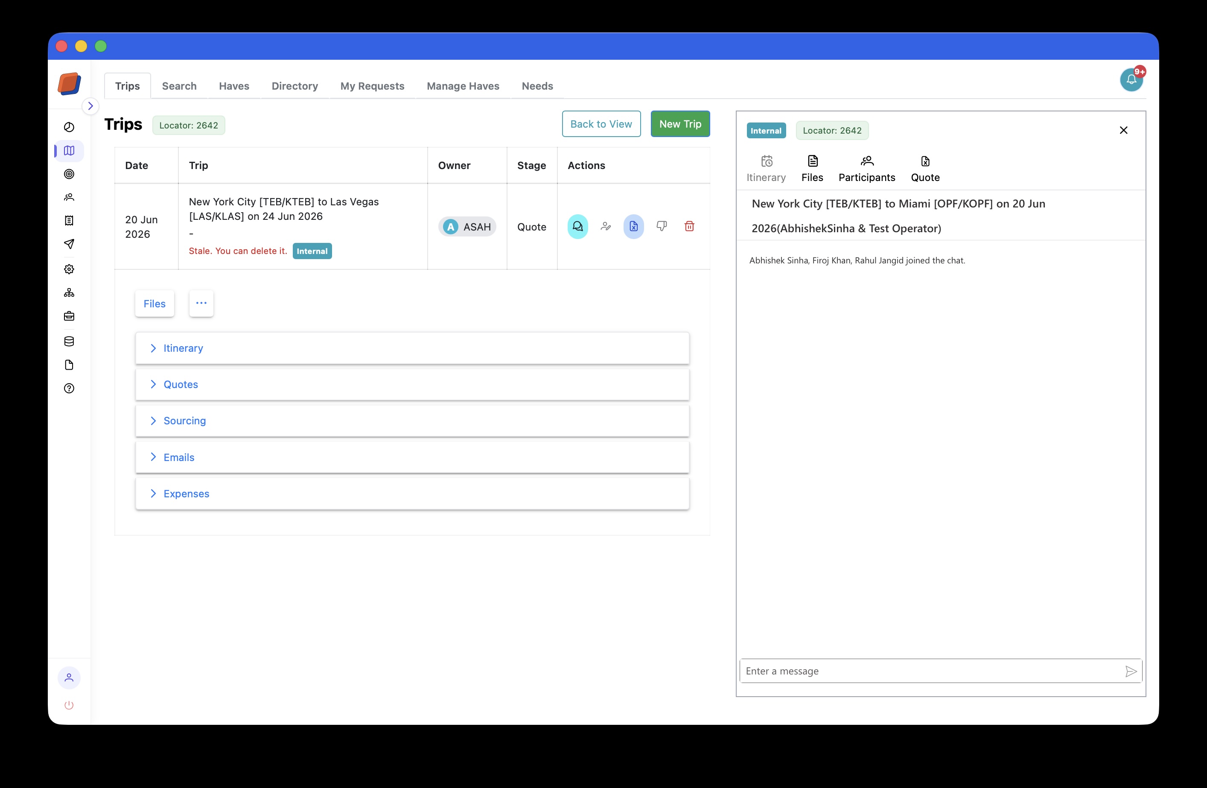Image resolution: width=1207 pixels, height=788 pixels.
Task: Expand the Quotes section
Action: click(x=412, y=384)
